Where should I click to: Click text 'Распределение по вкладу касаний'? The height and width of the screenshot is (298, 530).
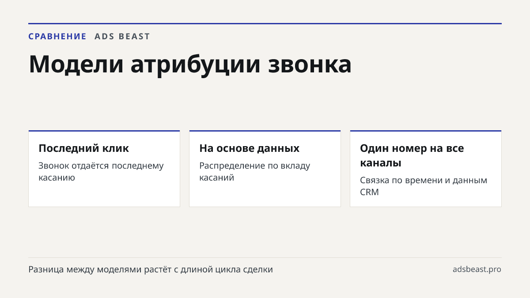(x=255, y=172)
